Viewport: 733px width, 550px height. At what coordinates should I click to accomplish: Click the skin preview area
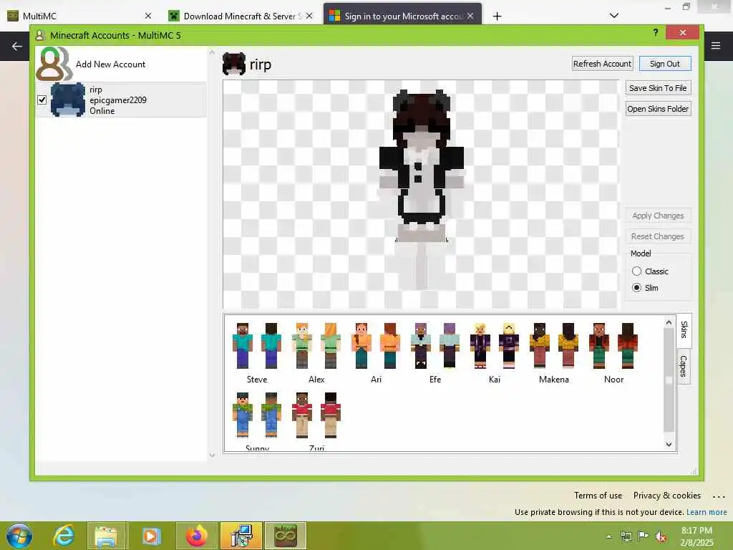click(421, 194)
